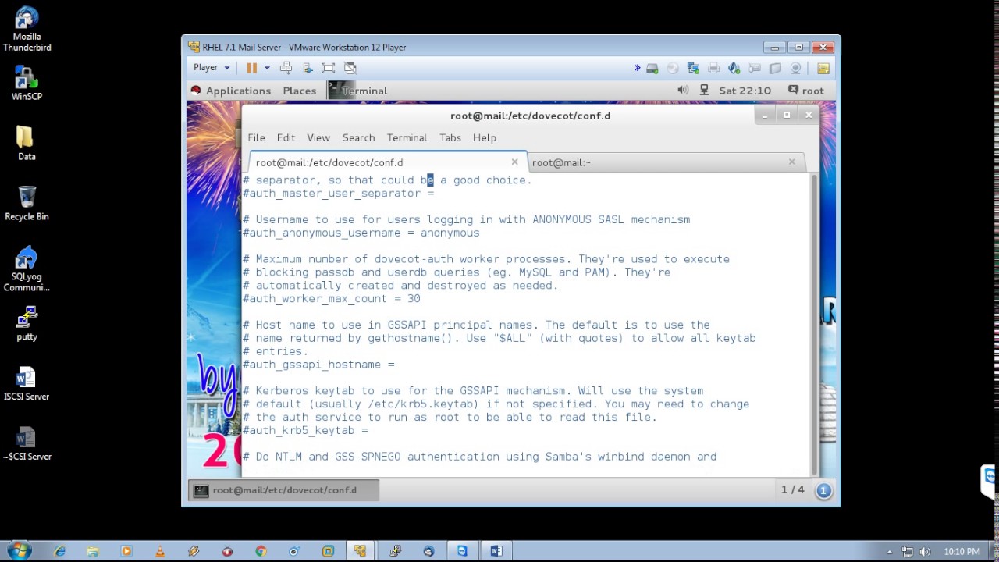Click #auth_anonymous_username = anonymous line
The image size is (999, 562).
pos(361,233)
